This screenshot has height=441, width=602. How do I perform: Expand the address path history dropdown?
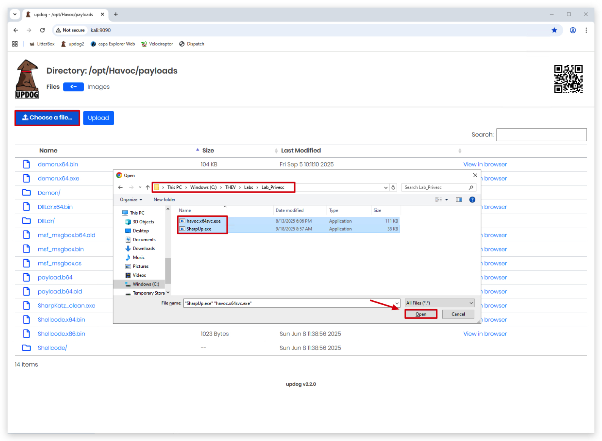click(x=386, y=187)
